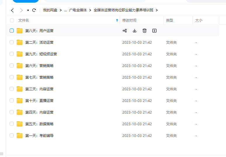Click the folder icon of 第九天：短视频运营
This screenshot has width=226, height=157.
coord(20,54)
